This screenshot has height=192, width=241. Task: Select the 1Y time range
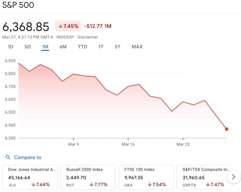point(101,47)
